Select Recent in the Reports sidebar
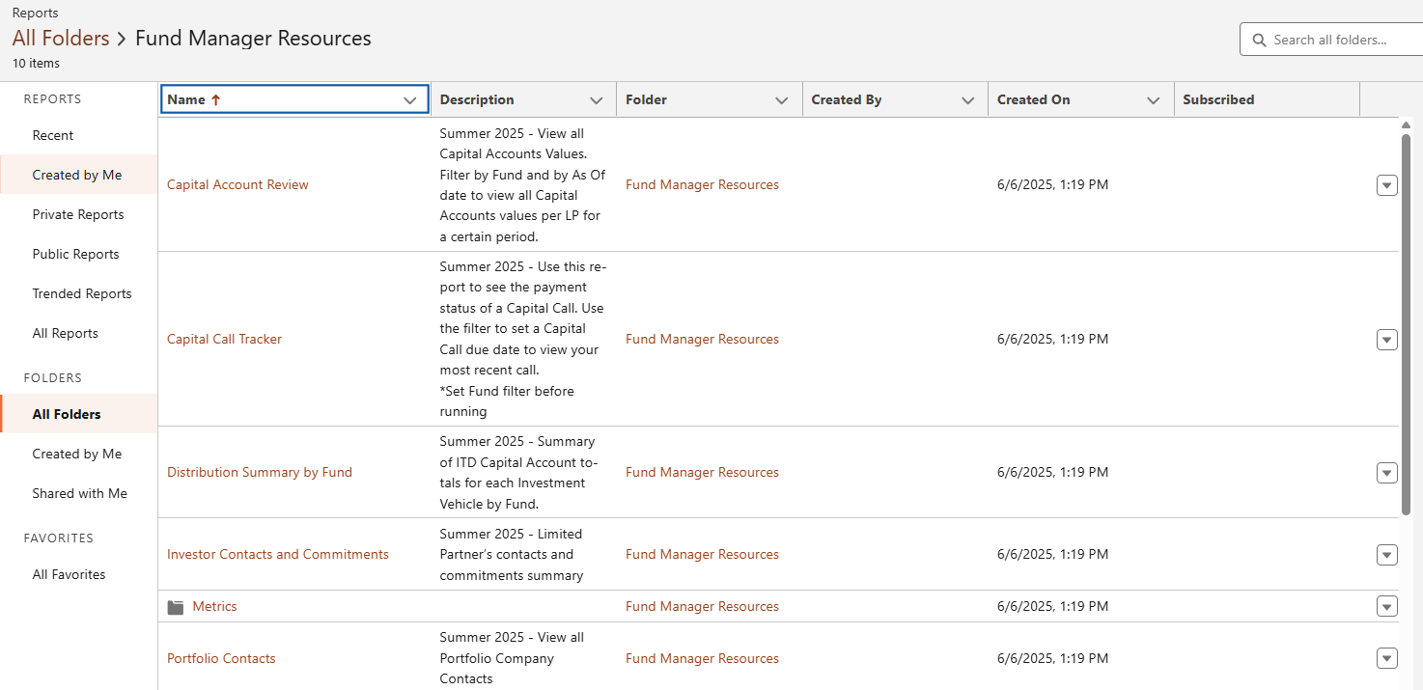 53,136
